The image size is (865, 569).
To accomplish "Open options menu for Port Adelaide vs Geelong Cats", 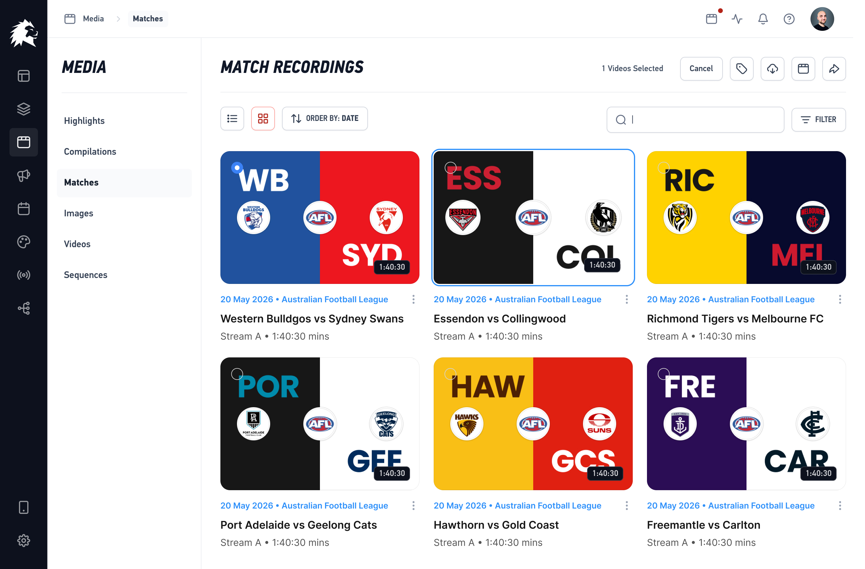I will [x=413, y=505].
